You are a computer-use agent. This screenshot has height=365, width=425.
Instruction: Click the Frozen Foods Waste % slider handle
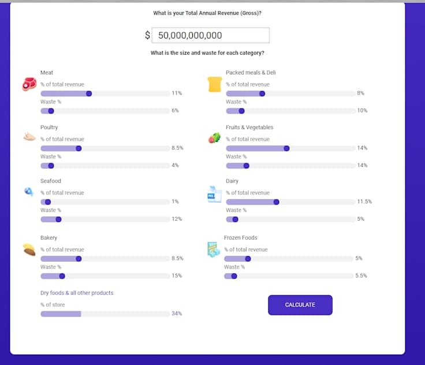(234, 276)
